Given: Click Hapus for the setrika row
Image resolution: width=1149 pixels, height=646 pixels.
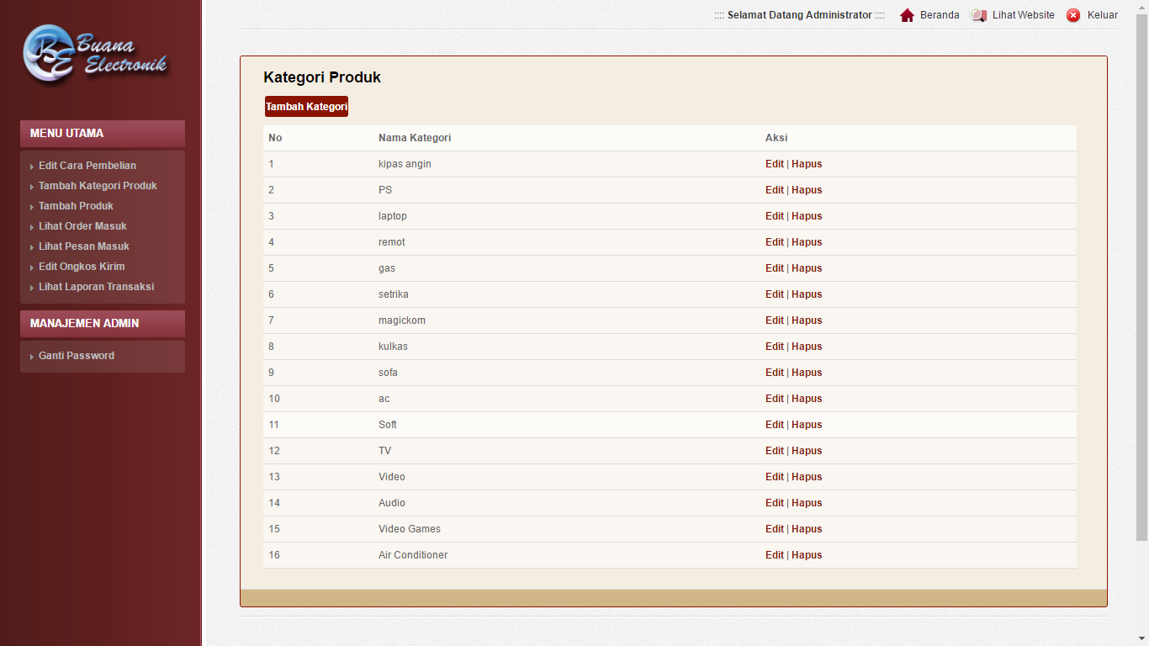Looking at the screenshot, I should pyautogui.click(x=807, y=294).
